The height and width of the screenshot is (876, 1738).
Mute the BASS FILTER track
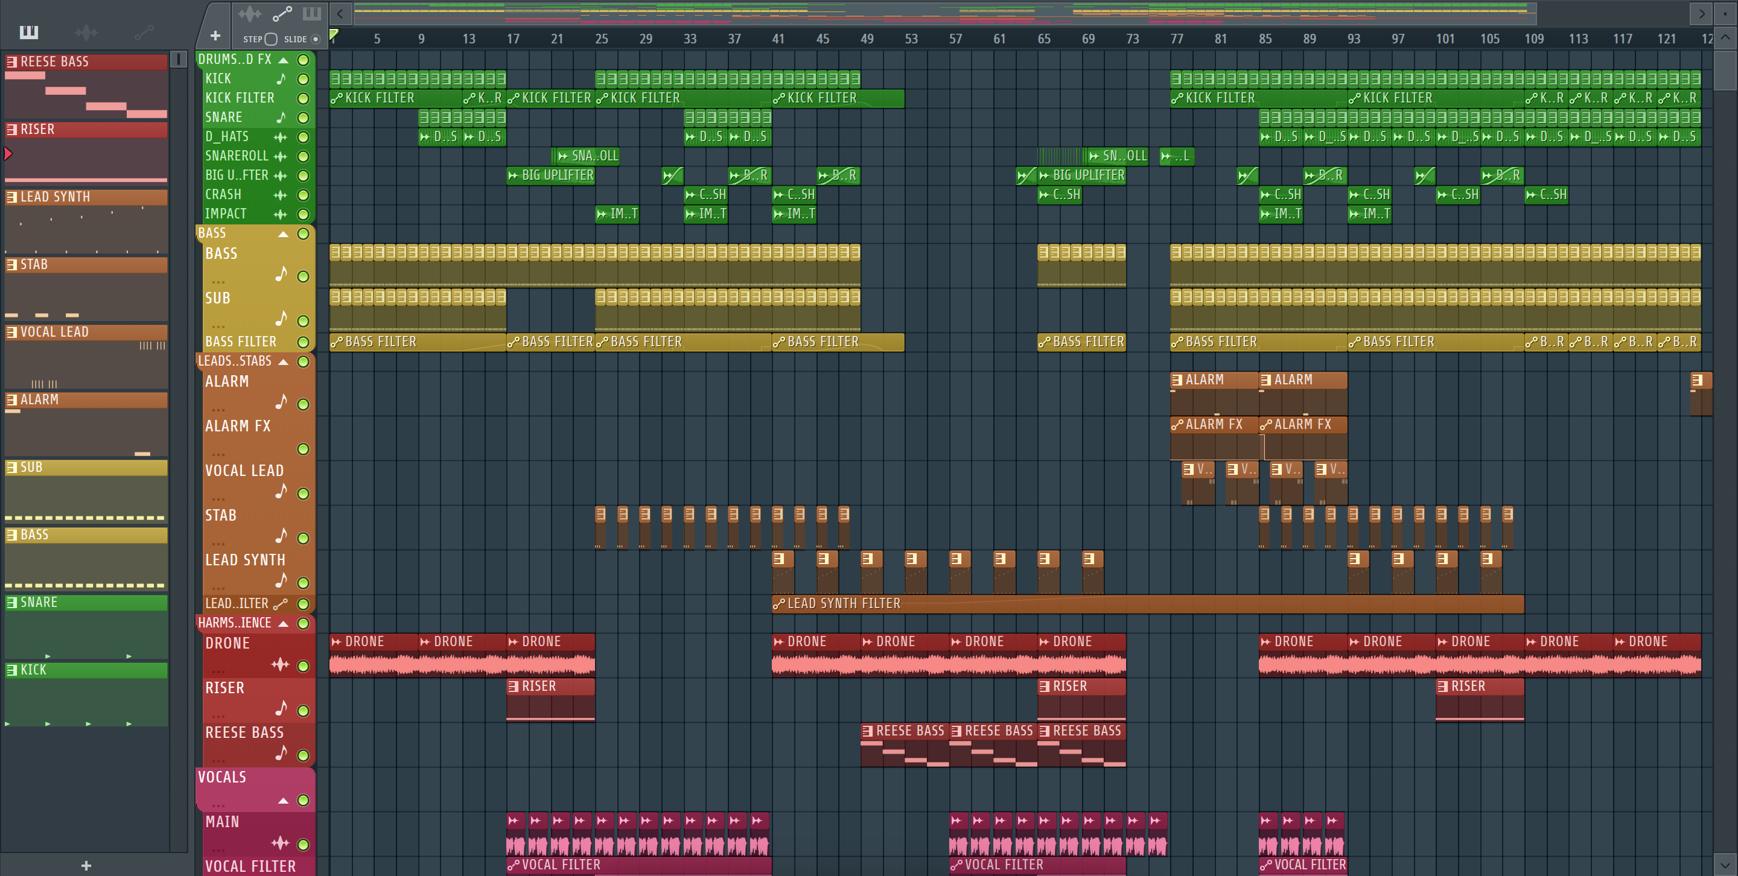pyautogui.click(x=304, y=343)
